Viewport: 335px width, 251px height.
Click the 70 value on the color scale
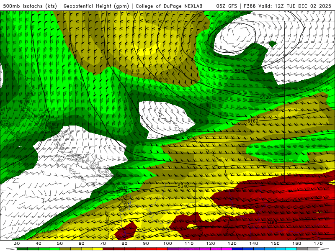[103, 243]
